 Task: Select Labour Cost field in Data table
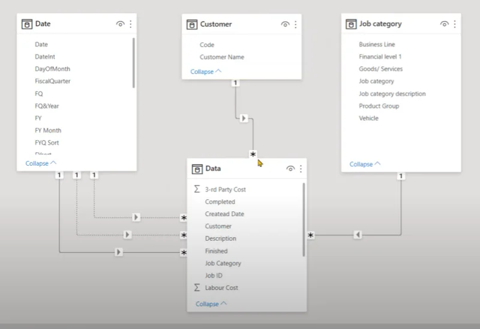pos(221,288)
